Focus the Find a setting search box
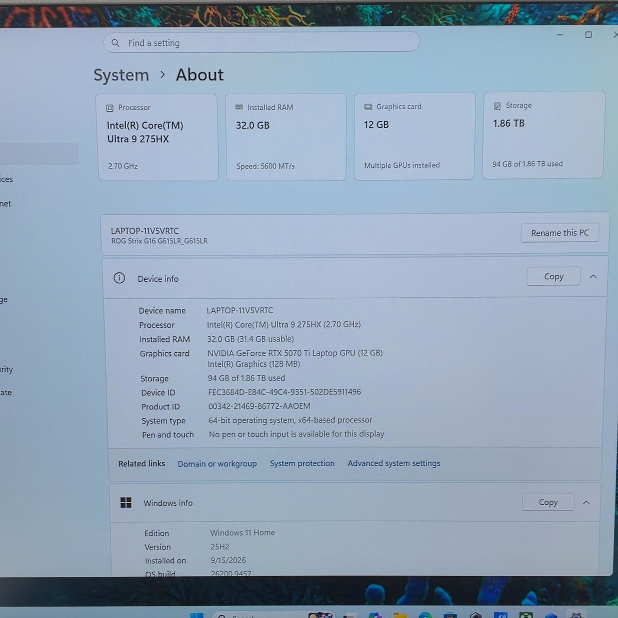 (x=262, y=42)
